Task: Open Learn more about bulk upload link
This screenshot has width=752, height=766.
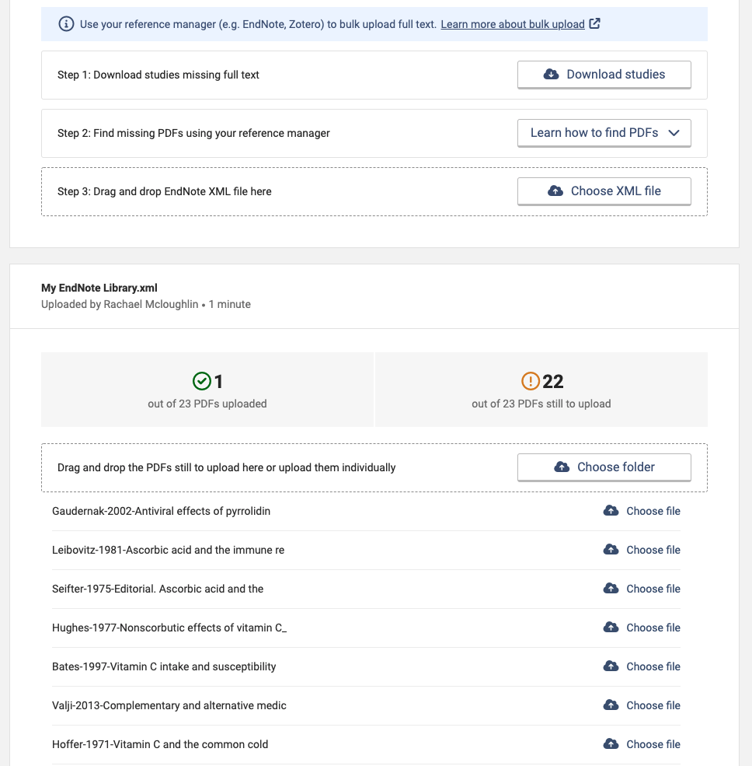Action: pos(513,24)
